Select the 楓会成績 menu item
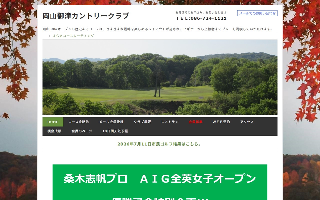 (x=54, y=131)
